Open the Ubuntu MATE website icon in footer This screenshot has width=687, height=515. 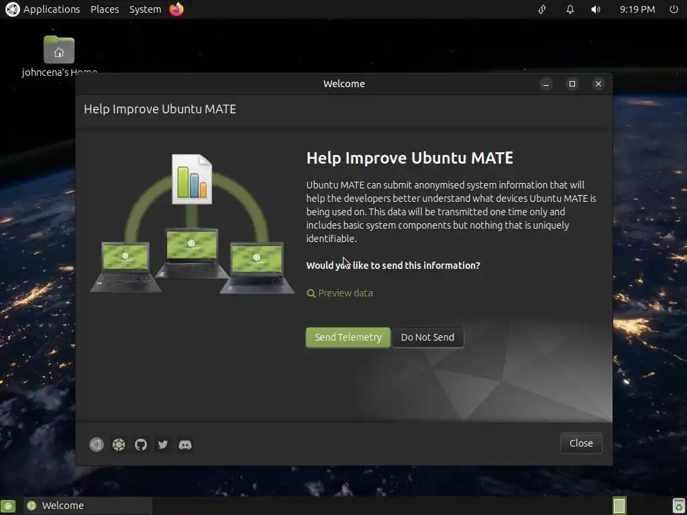click(97, 445)
